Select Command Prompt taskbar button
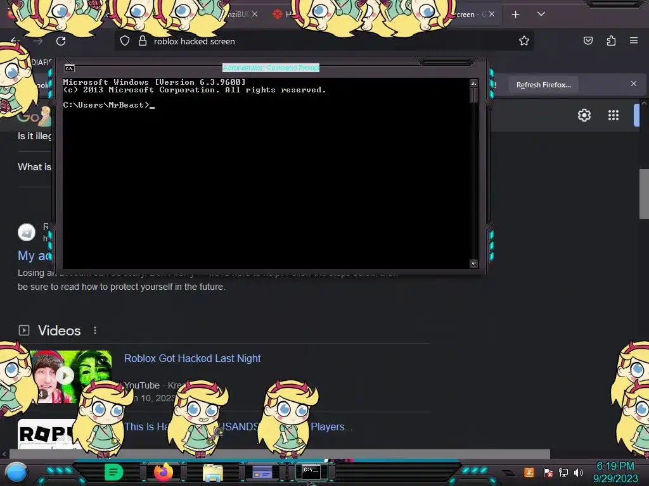649x486 pixels. coord(312,471)
